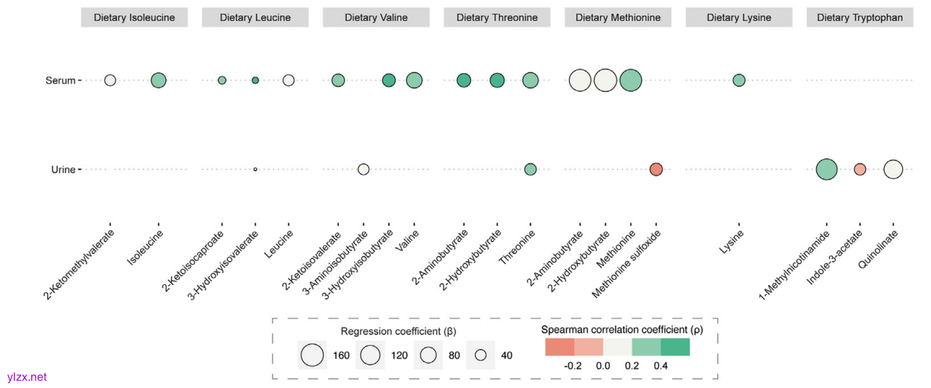Select the Dietary Isoleucine panel header
Viewport: 931px width, 388px height.
(x=134, y=17)
